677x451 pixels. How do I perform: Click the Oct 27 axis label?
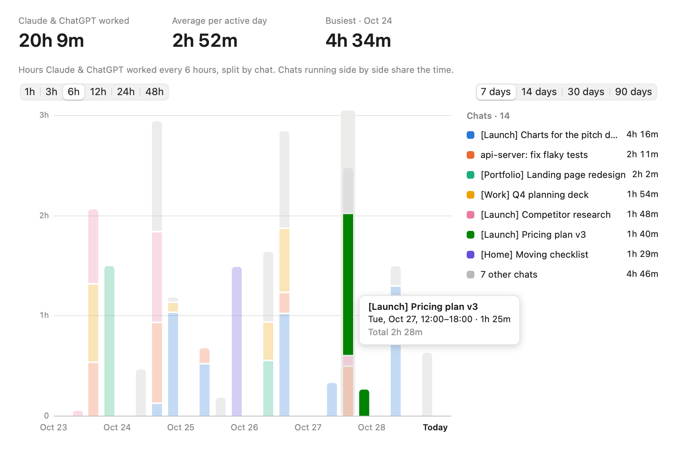point(308,428)
